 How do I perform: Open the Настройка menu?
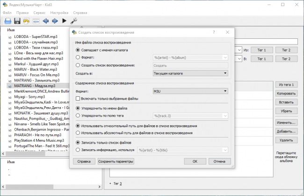click(x=59, y=13)
